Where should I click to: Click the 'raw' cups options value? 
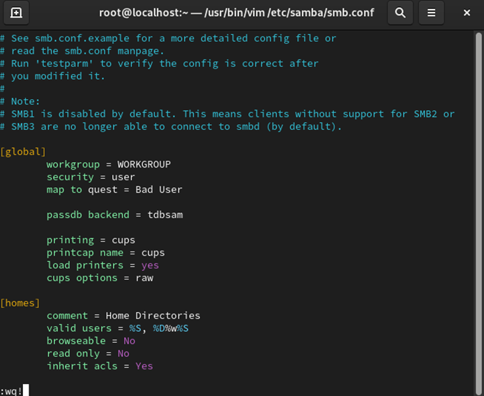144,278
